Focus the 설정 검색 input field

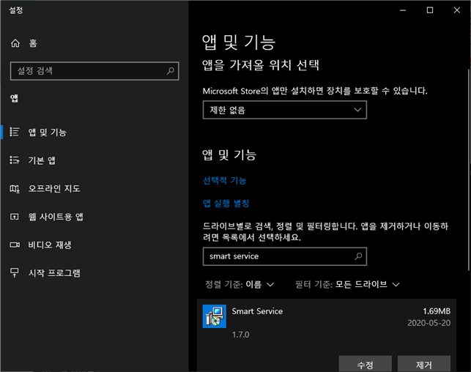(94, 71)
